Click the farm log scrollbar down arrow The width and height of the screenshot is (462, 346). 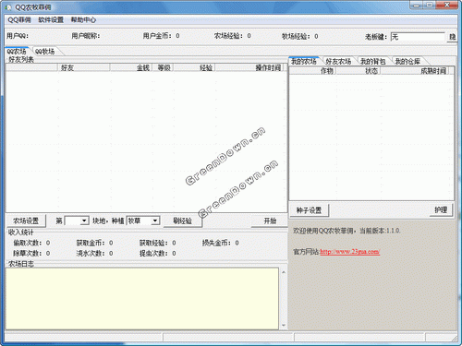coord(284,326)
